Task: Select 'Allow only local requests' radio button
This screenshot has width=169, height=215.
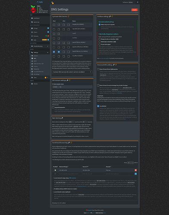Action: click(x=99, y=25)
